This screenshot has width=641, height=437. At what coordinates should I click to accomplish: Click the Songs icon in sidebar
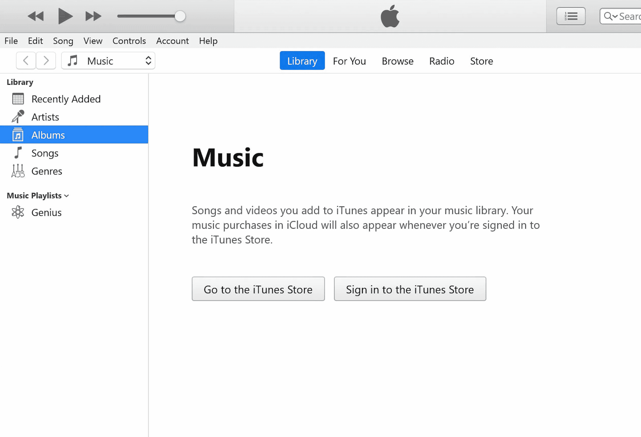click(18, 153)
